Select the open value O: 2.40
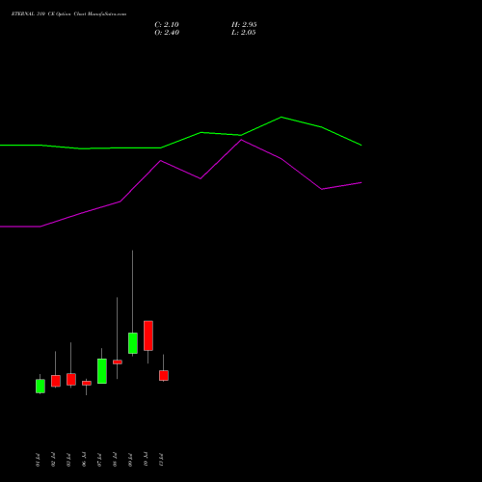This screenshot has width=482, height=482. click(x=167, y=33)
